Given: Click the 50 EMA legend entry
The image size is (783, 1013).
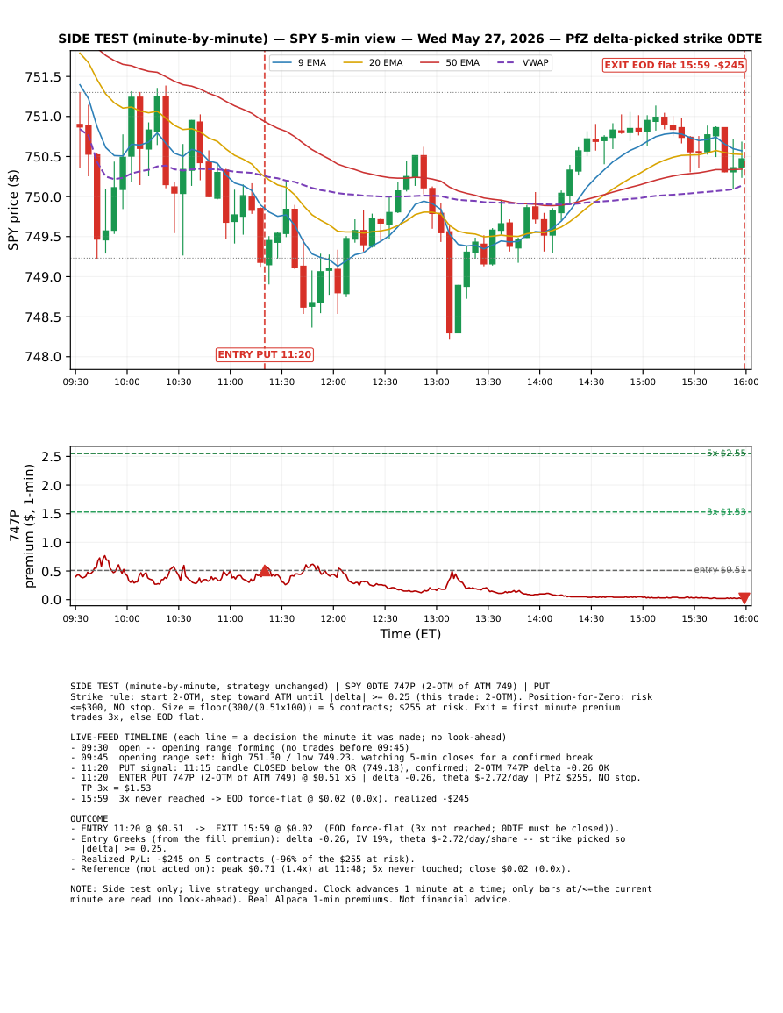Looking at the screenshot, I should pos(450,62).
